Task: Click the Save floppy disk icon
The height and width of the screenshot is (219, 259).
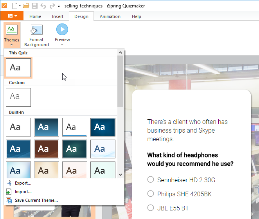Action: tap(34, 6)
